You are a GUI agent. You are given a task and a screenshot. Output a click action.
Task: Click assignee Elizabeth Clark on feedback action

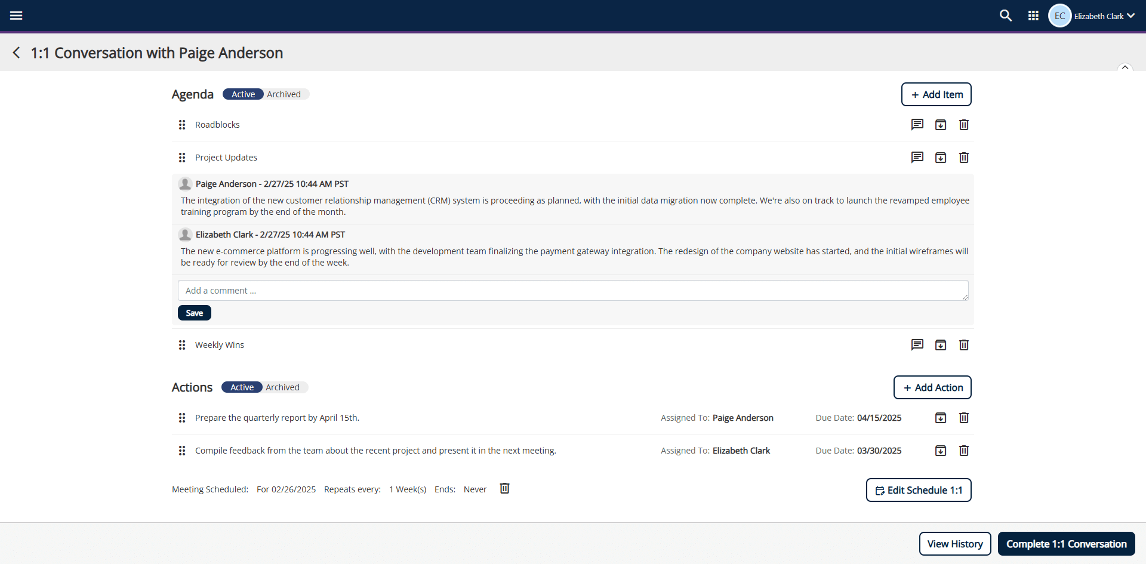click(x=741, y=451)
